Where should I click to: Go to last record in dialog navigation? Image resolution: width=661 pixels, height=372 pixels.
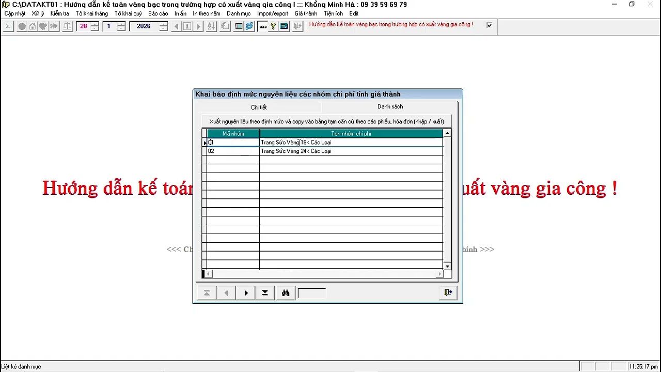[265, 293]
